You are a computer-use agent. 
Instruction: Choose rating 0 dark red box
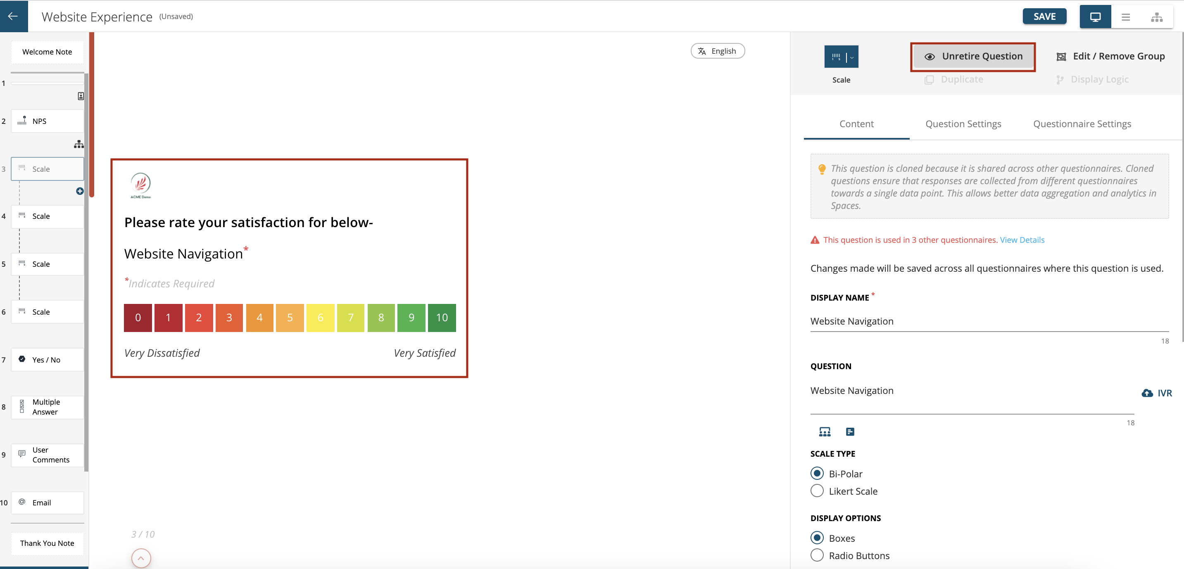[138, 318]
